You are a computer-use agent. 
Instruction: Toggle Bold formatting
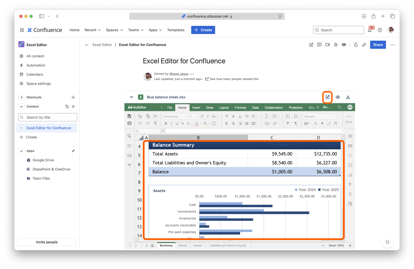166,123
